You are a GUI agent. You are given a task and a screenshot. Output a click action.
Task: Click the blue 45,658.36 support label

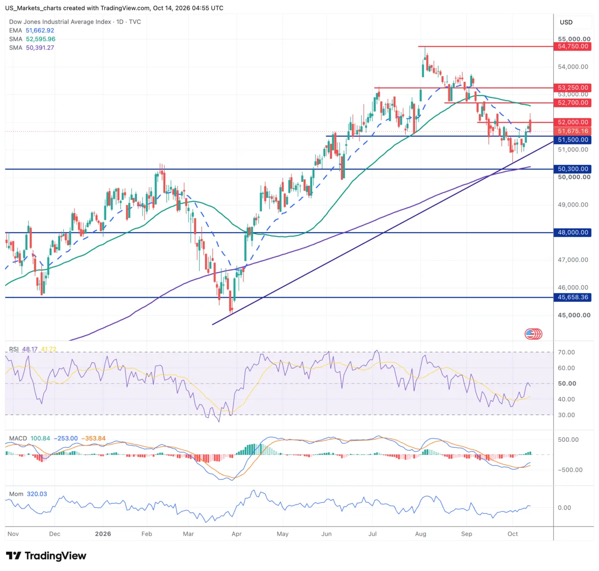click(x=573, y=297)
